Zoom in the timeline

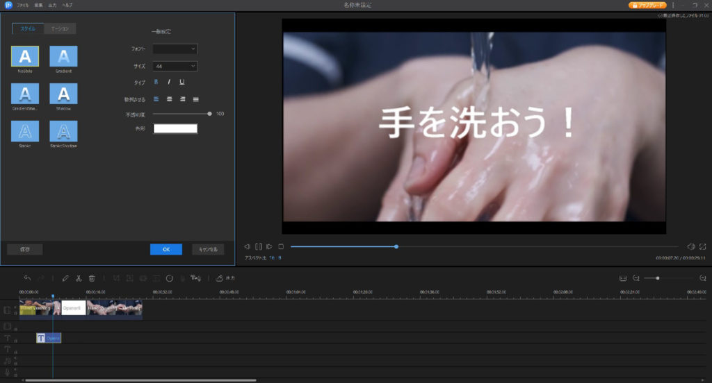click(x=703, y=278)
